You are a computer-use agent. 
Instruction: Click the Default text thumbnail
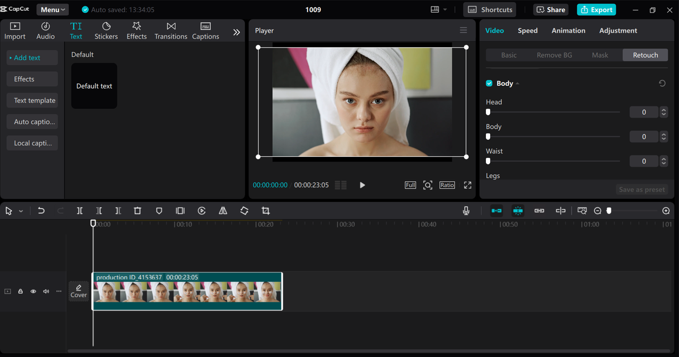94,86
